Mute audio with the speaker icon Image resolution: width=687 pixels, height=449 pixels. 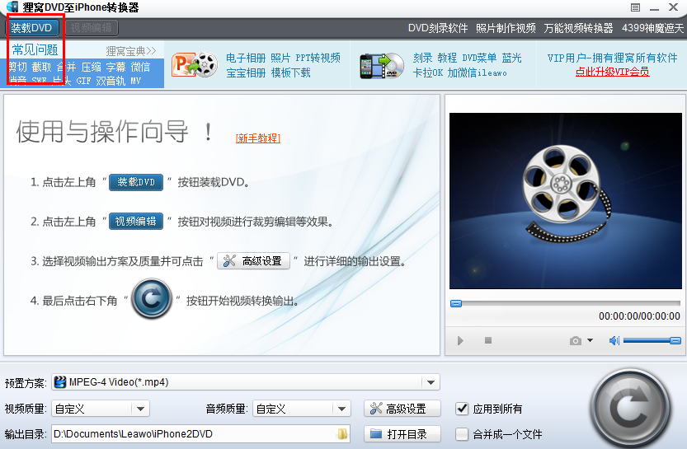(614, 340)
